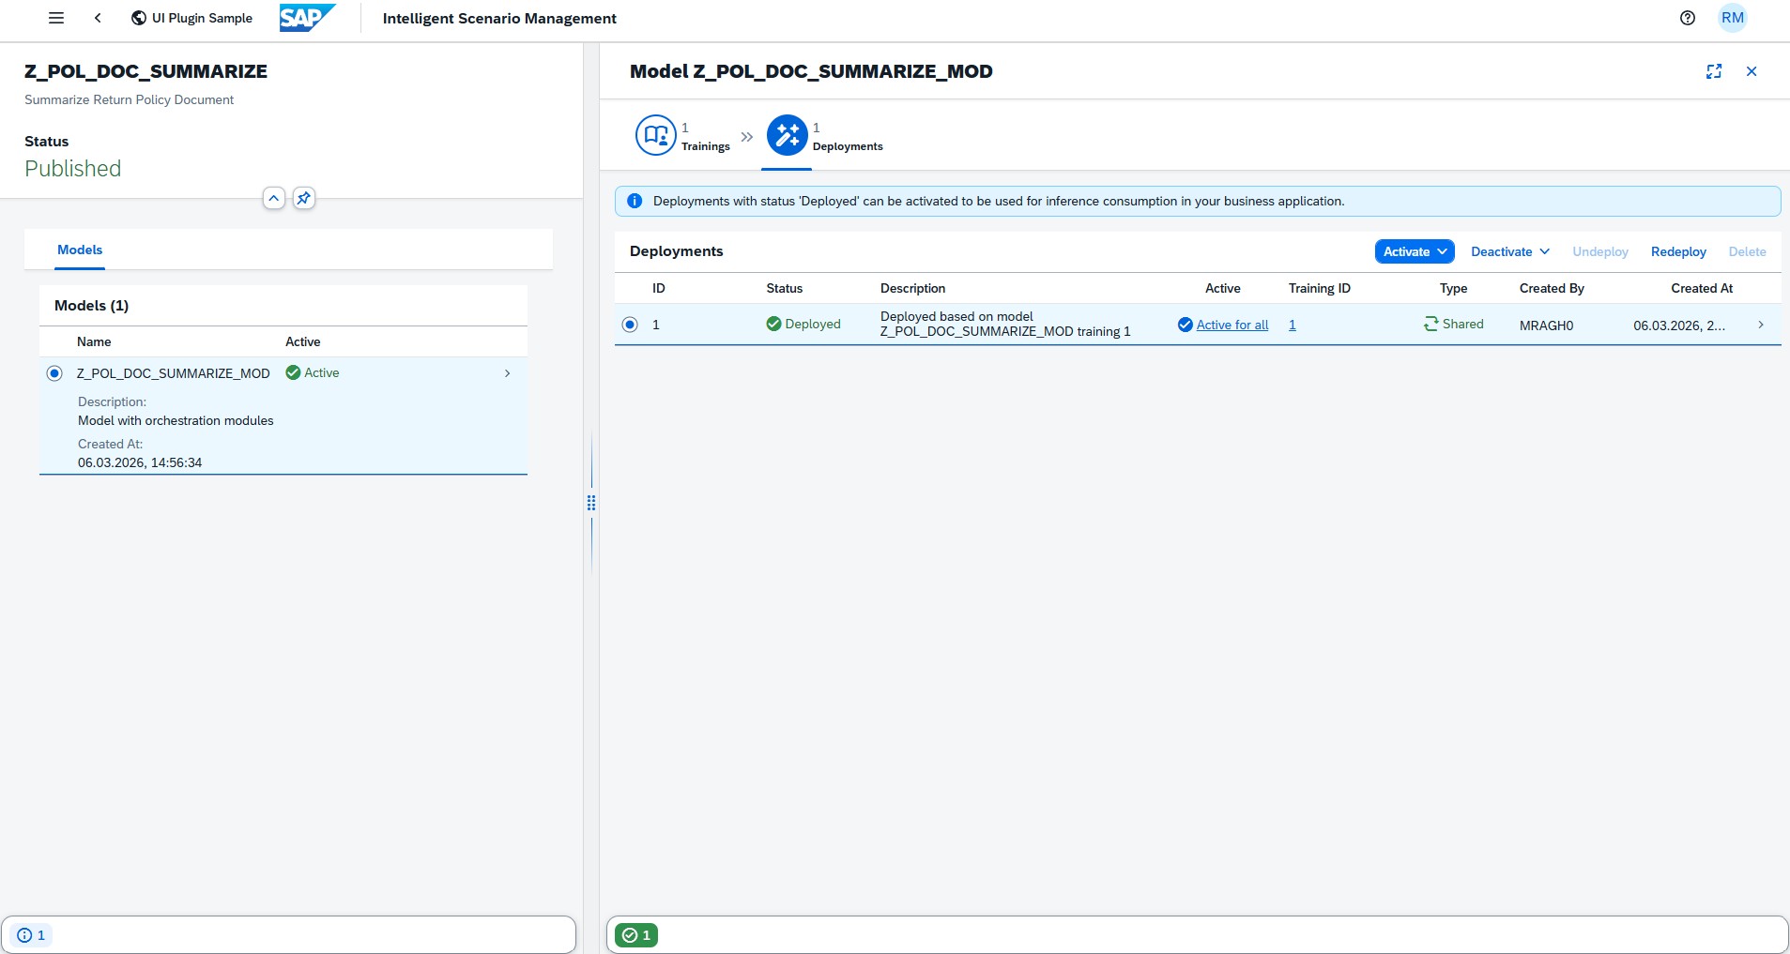Click the Shared type icon
The height and width of the screenshot is (954, 1790).
(x=1431, y=324)
